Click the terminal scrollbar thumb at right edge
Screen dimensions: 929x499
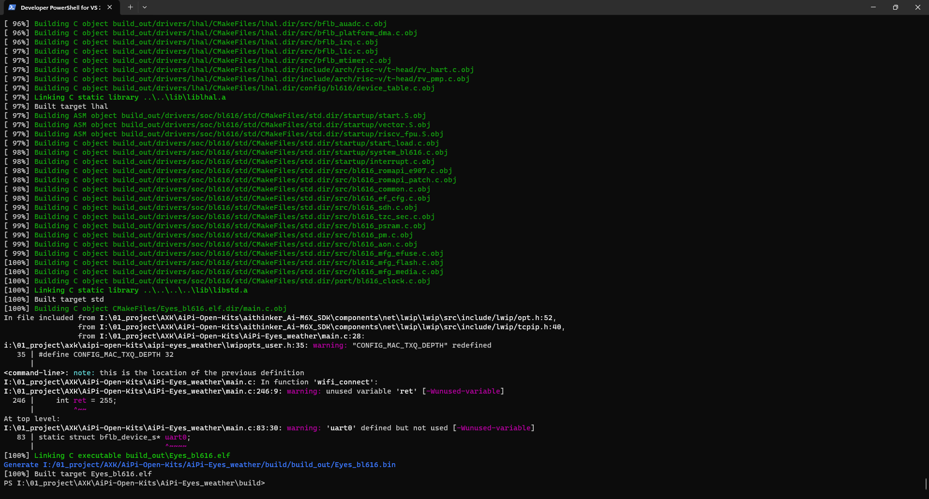tap(926, 484)
